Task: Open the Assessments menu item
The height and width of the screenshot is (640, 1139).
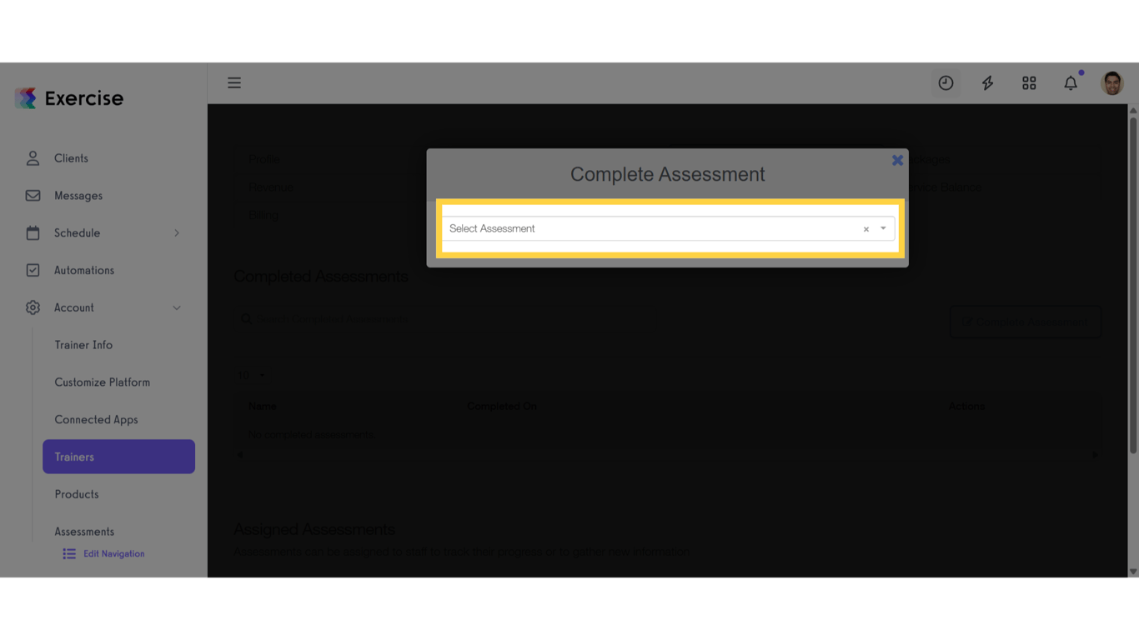Action: click(84, 531)
